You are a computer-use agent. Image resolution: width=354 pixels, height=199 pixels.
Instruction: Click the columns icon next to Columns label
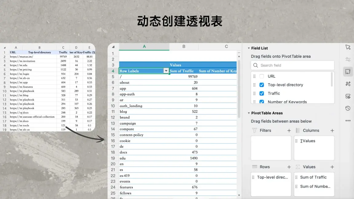coord(297,131)
